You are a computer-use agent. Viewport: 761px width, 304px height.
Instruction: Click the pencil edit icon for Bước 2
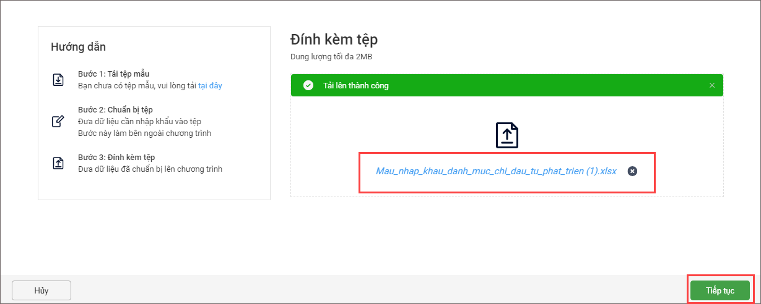point(58,121)
